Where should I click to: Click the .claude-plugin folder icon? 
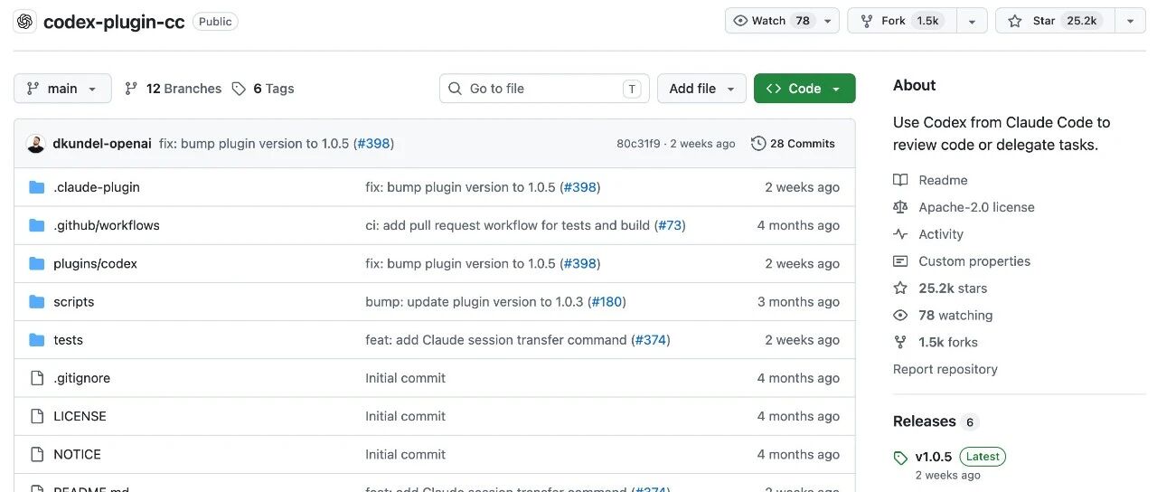(37, 187)
